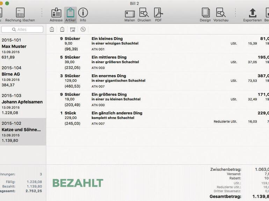Open the article archive box icon

(73, 29)
